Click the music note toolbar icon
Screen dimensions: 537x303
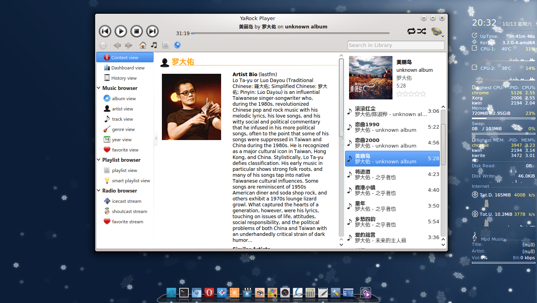[154, 45]
